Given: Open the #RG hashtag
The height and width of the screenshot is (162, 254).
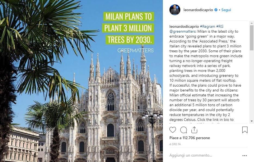Looking at the screenshot, I should (220, 26).
